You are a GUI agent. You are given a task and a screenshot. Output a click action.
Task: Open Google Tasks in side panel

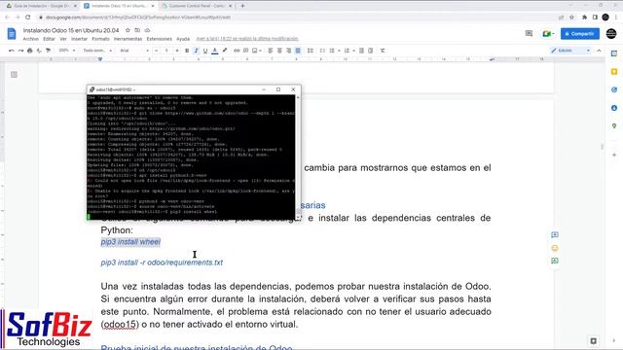point(614,89)
